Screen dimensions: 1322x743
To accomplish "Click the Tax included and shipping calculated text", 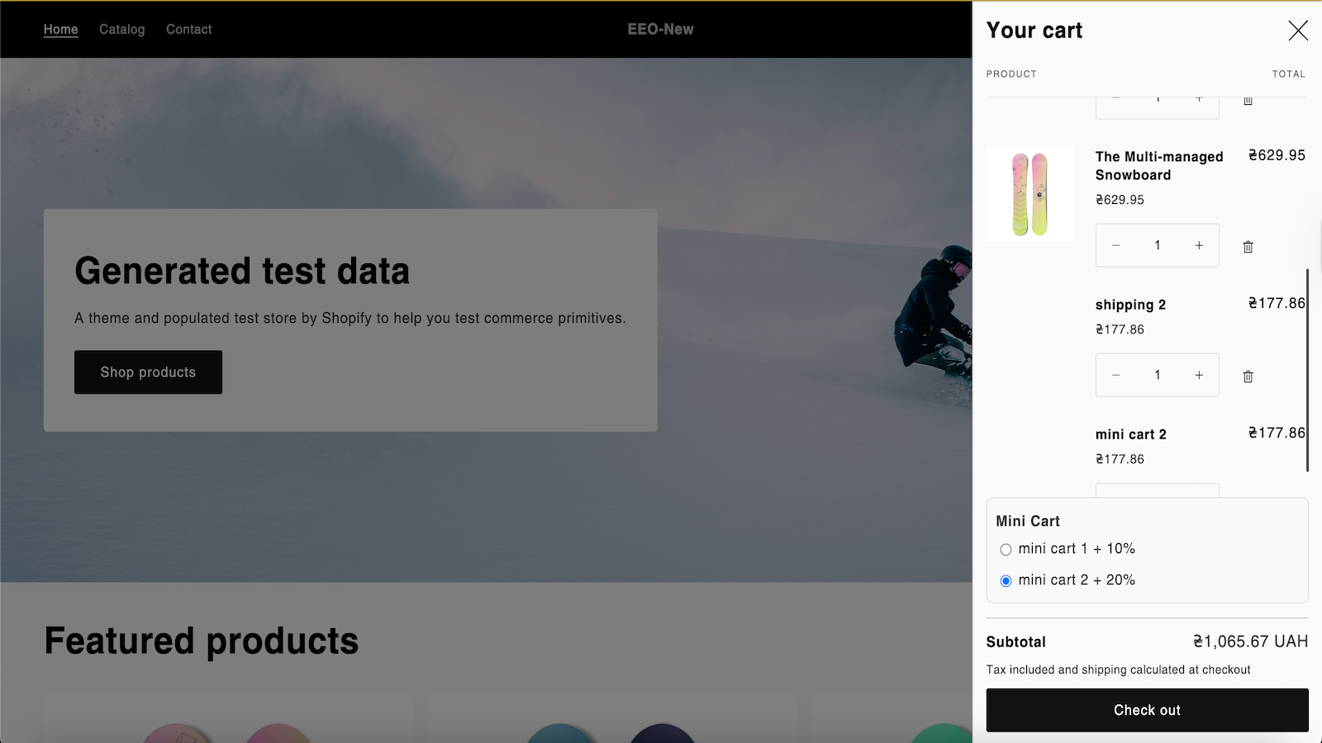I will click(x=1118, y=670).
